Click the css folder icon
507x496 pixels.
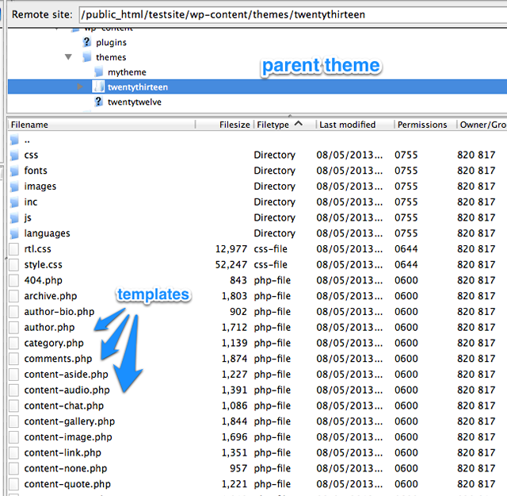tap(14, 156)
